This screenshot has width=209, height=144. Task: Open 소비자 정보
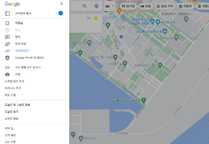coord(11,119)
